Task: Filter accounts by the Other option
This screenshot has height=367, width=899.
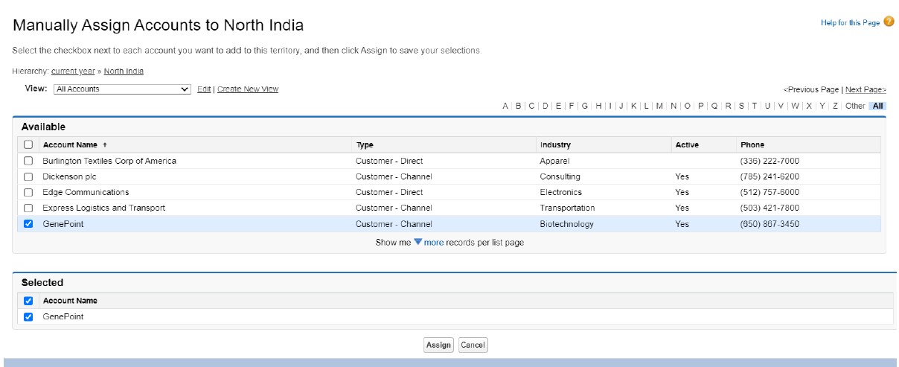Action: [855, 106]
